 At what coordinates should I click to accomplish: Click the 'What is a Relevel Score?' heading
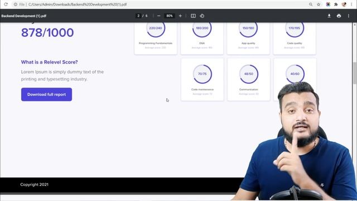pyautogui.click(x=50, y=62)
